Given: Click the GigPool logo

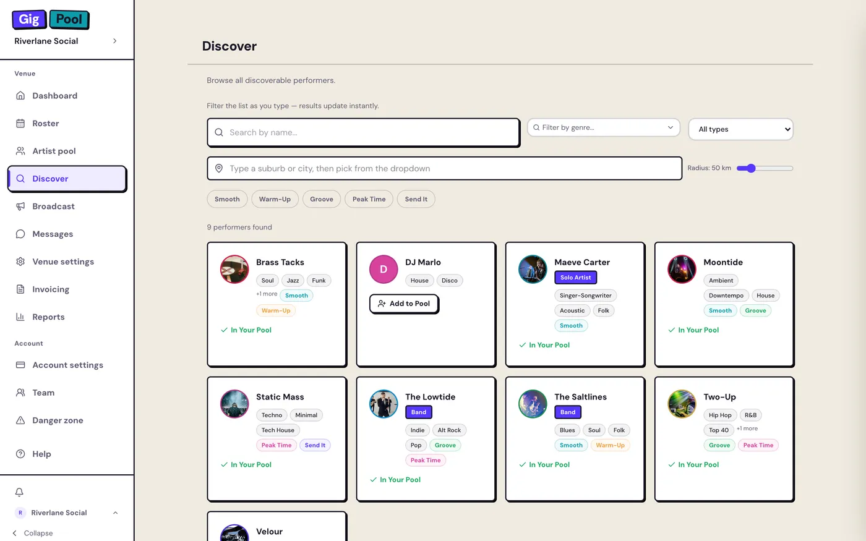Looking at the screenshot, I should 51,19.
